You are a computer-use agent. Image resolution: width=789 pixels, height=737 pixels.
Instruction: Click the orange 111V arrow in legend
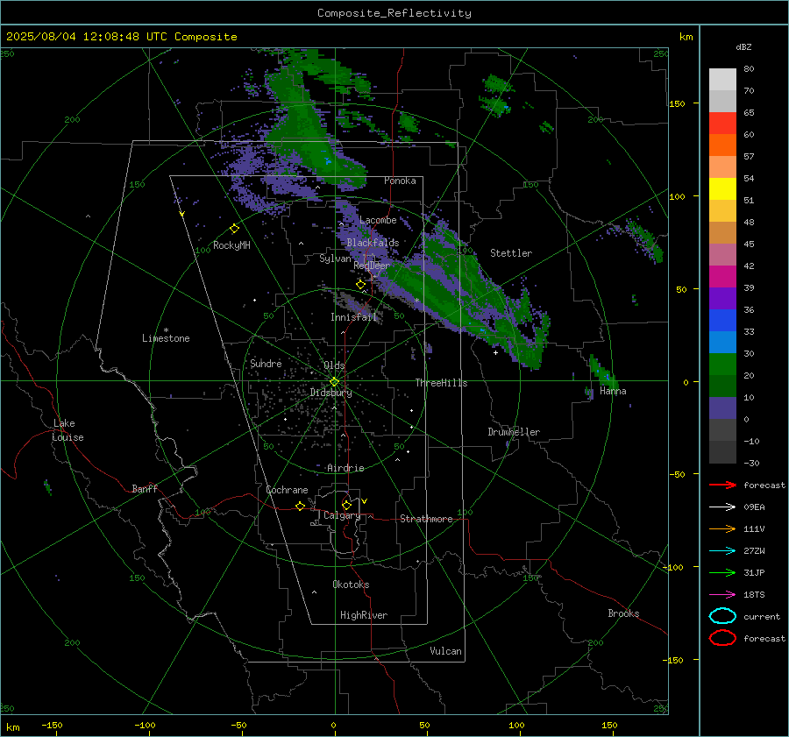722,528
